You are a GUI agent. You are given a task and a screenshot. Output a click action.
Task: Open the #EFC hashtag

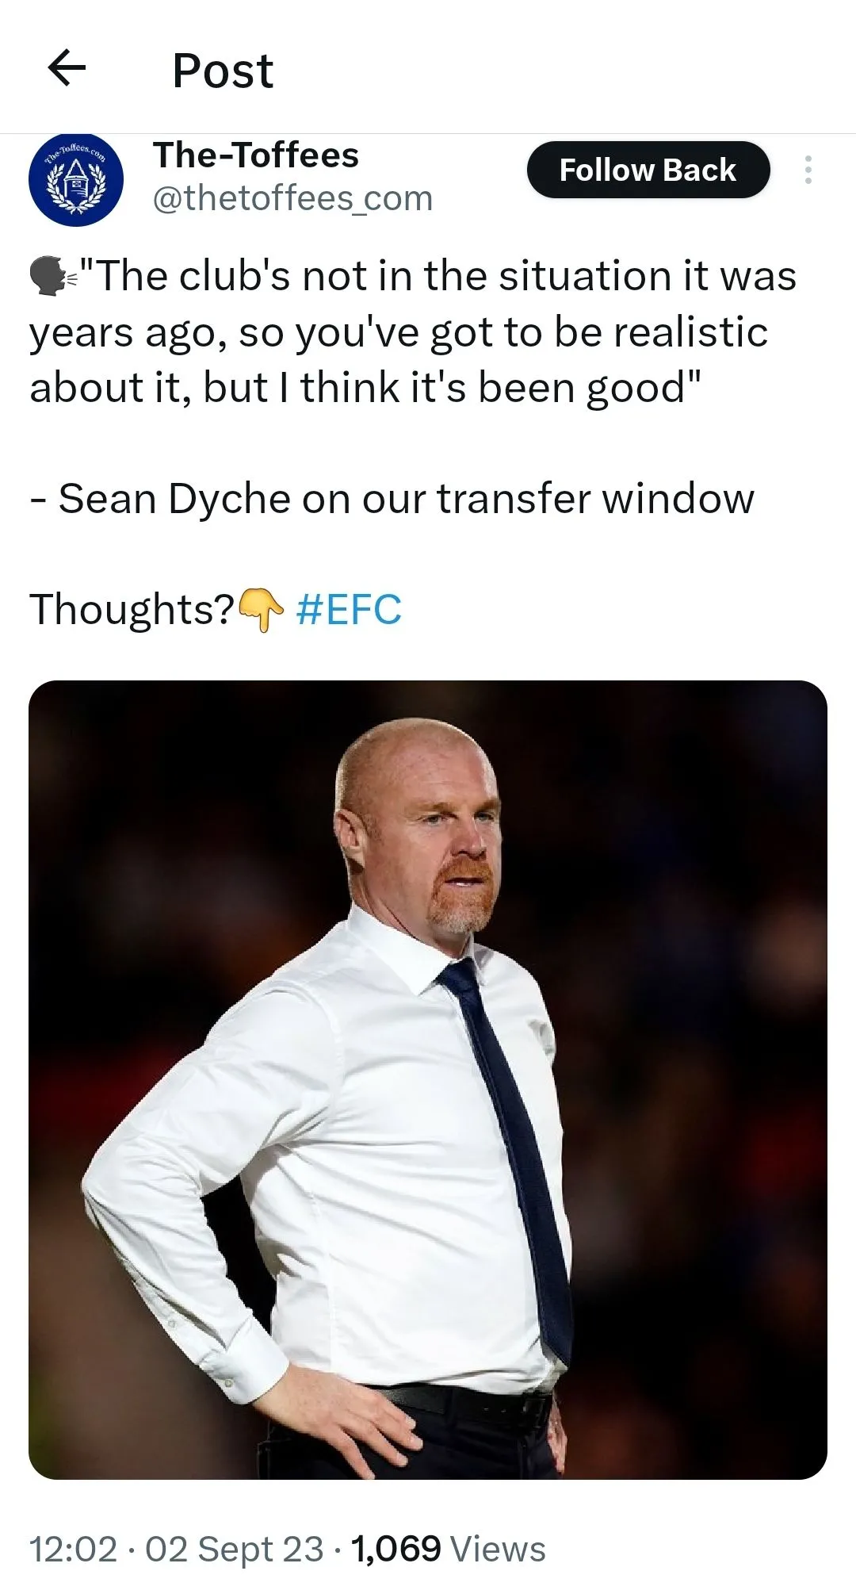[x=349, y=610]
